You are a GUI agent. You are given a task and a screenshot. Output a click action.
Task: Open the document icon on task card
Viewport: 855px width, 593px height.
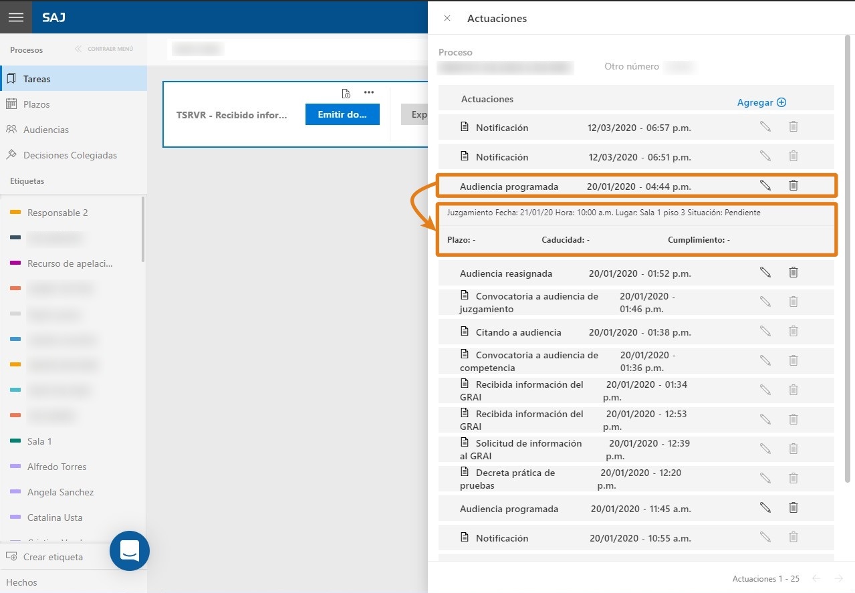(x=346, y=93)
